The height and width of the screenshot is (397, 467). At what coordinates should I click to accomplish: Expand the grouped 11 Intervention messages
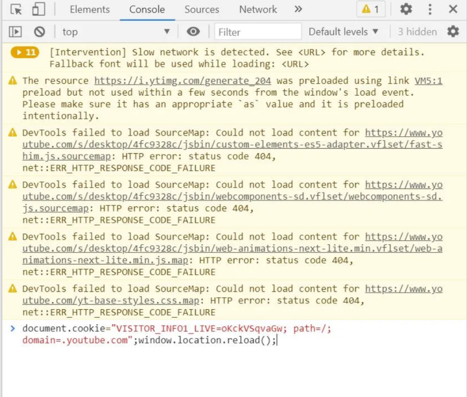(x=25, y=52)
